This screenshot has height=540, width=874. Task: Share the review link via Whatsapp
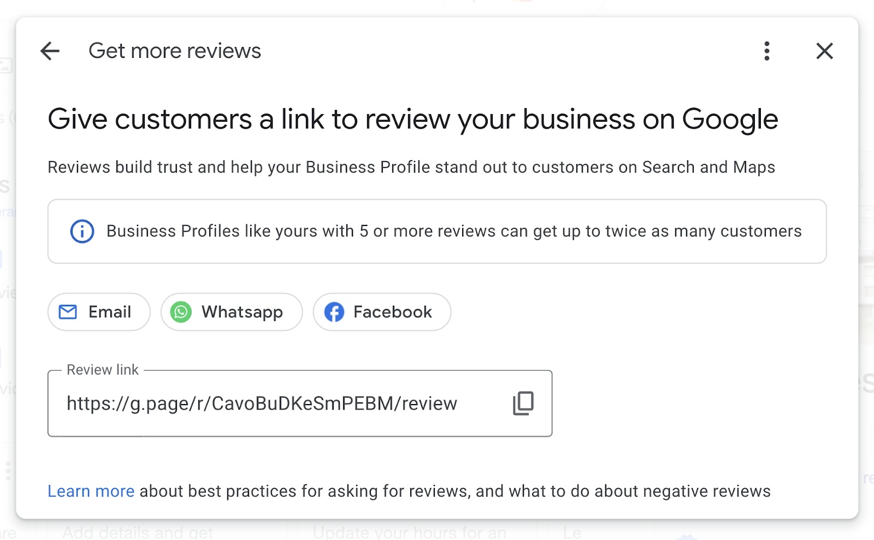pyautogui.click(x=231, y=312)
